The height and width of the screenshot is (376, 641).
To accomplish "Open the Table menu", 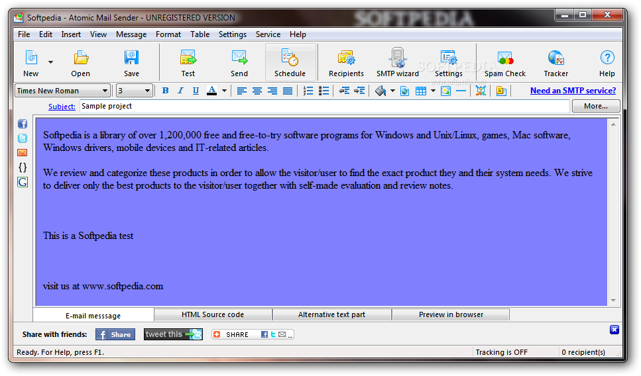I will coord(200,34).
